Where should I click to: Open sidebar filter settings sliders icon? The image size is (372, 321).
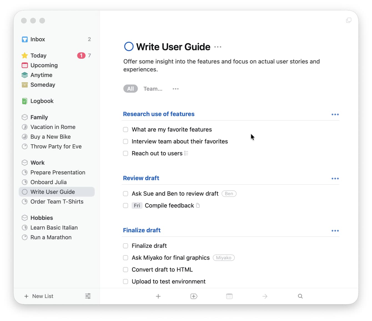pyautogui.click(x=88, y=296)
